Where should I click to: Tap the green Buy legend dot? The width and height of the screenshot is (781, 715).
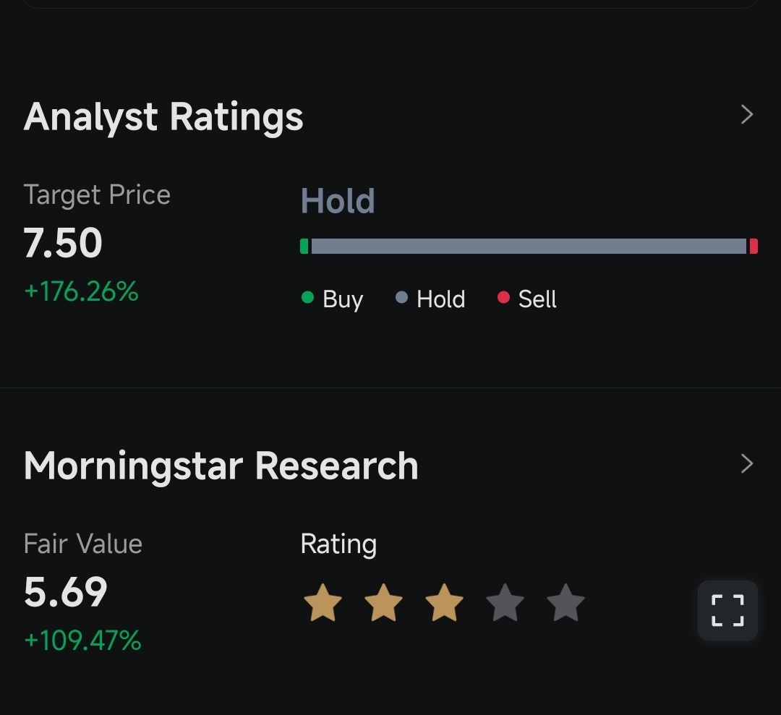(308, 297)
